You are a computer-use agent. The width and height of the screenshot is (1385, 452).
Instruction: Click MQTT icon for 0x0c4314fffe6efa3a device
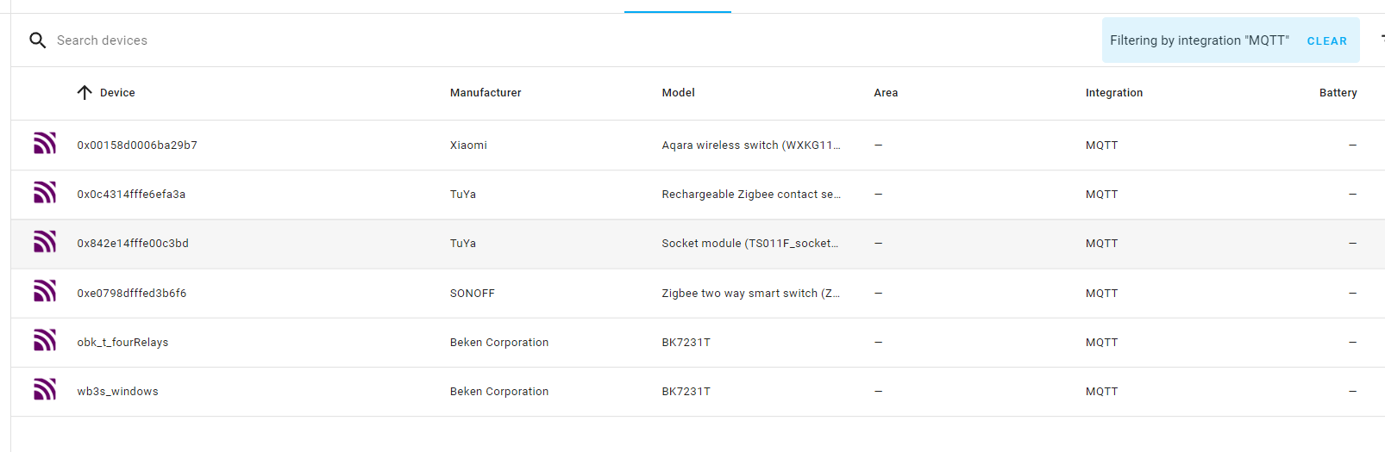45,192
